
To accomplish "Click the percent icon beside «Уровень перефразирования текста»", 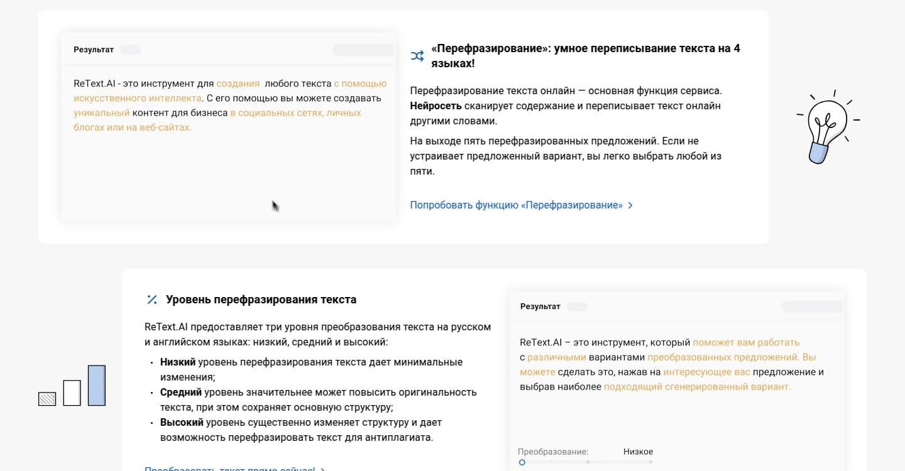I will pos(152,300).
